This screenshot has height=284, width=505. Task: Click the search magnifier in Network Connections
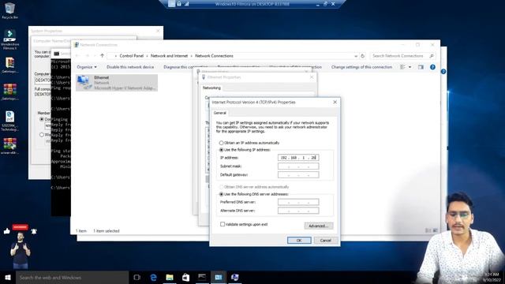pyautogui.click(x=432, y=56)
